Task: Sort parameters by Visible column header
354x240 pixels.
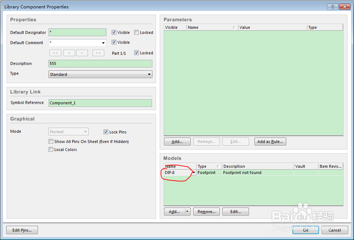Action: point(175,27)
